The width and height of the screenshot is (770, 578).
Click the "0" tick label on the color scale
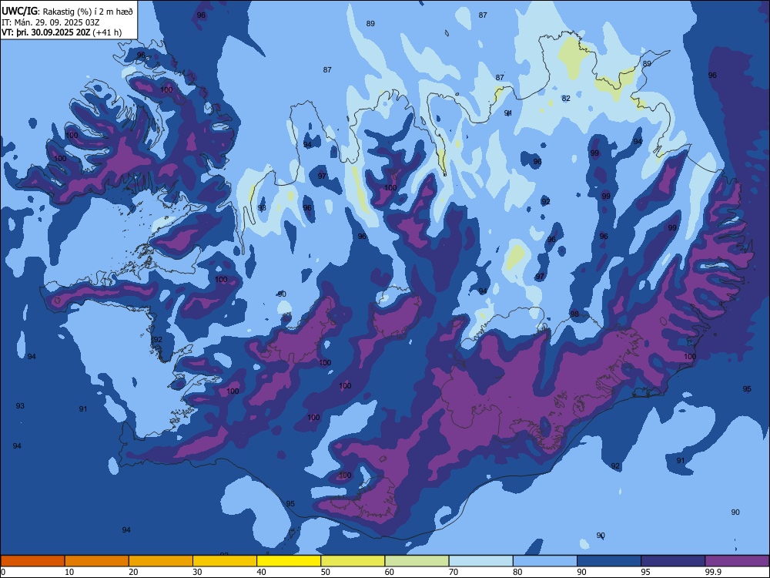pos(3,572)
